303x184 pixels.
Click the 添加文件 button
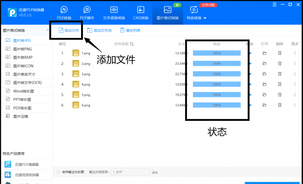(69, 30)
